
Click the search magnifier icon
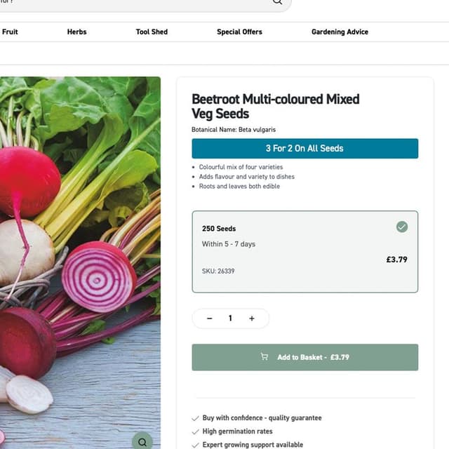tap(277, 2)
